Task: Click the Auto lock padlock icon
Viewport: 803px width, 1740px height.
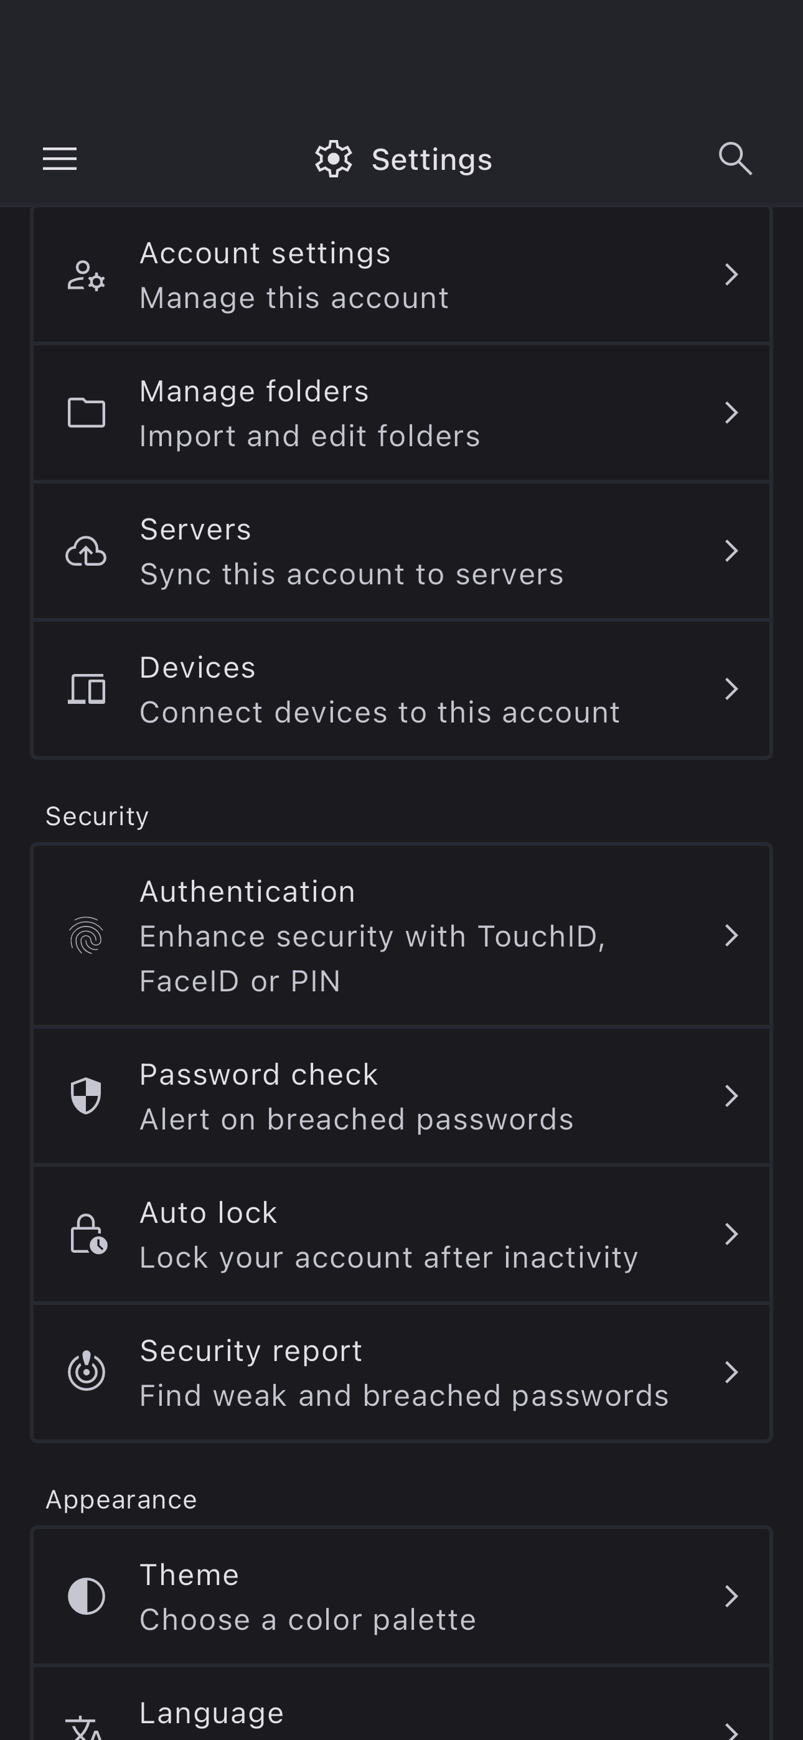Action: (88, 1234)
